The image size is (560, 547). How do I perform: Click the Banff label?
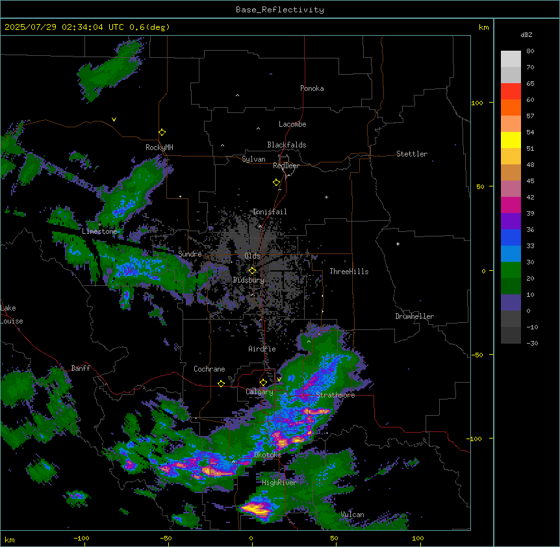[81, 368]
